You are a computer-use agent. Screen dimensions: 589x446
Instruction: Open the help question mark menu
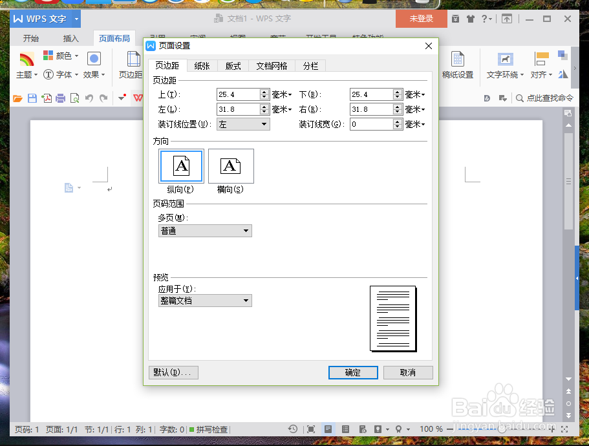pos(487,19)
